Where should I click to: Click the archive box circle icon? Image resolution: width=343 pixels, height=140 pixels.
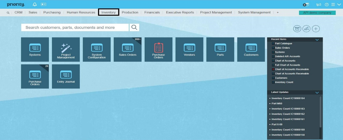pos(297,29)
